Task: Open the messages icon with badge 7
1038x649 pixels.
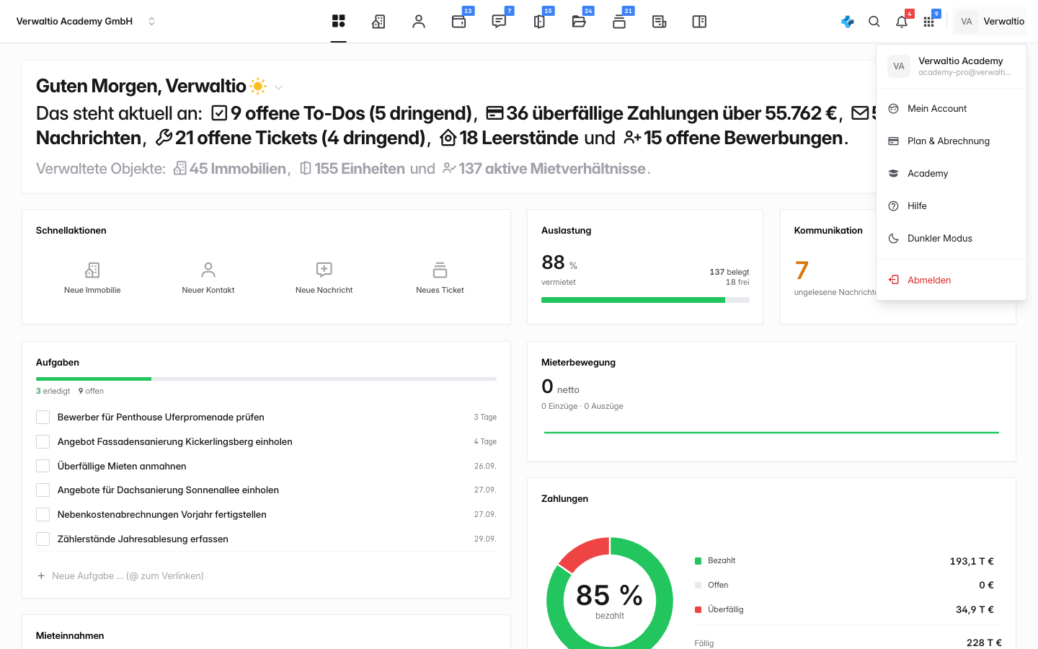Action: tap(499, 22)
